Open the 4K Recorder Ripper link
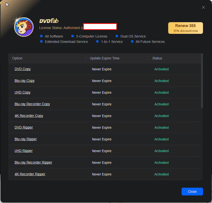The image size is (212, 203). pos(30,174)
